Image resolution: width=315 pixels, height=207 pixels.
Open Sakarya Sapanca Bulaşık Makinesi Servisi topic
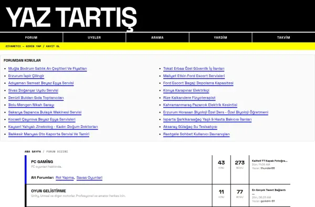click(45, 112)
